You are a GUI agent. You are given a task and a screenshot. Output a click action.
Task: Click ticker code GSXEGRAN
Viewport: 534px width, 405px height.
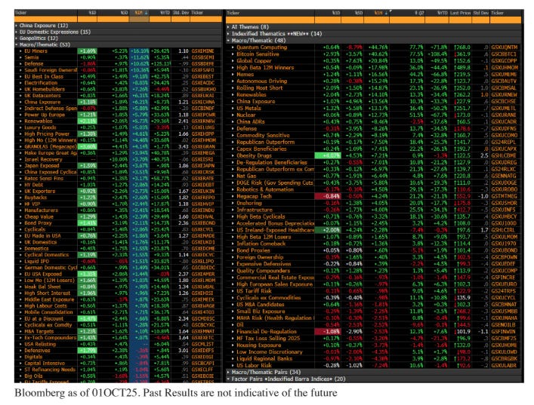click(x=203, y=146)
